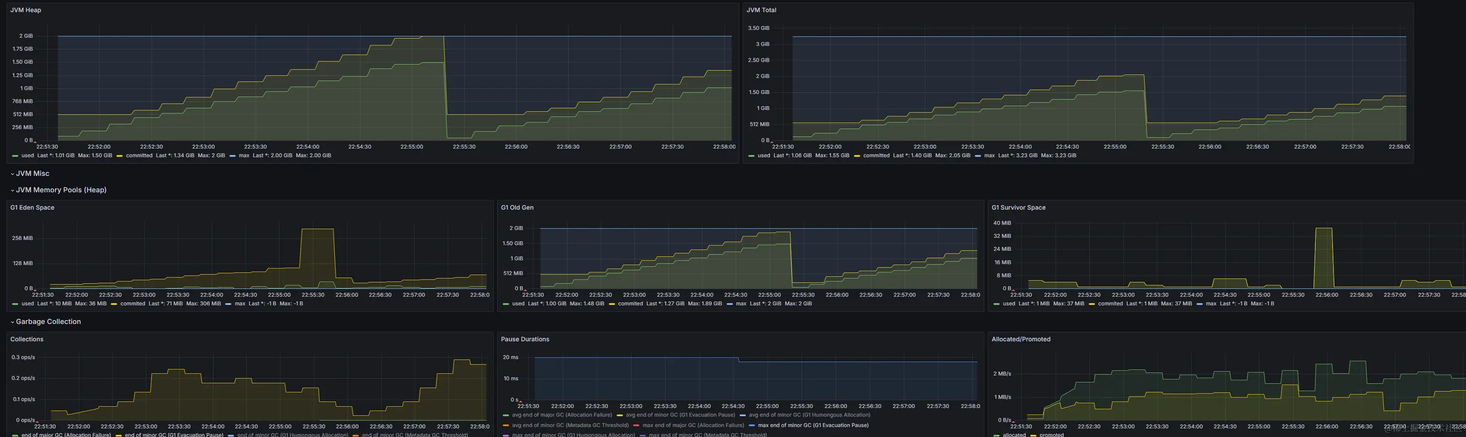Click the 'Max: 37 MiB' value beside used in Survivor Space
1466x437 pixels.
pos(1069,304)
